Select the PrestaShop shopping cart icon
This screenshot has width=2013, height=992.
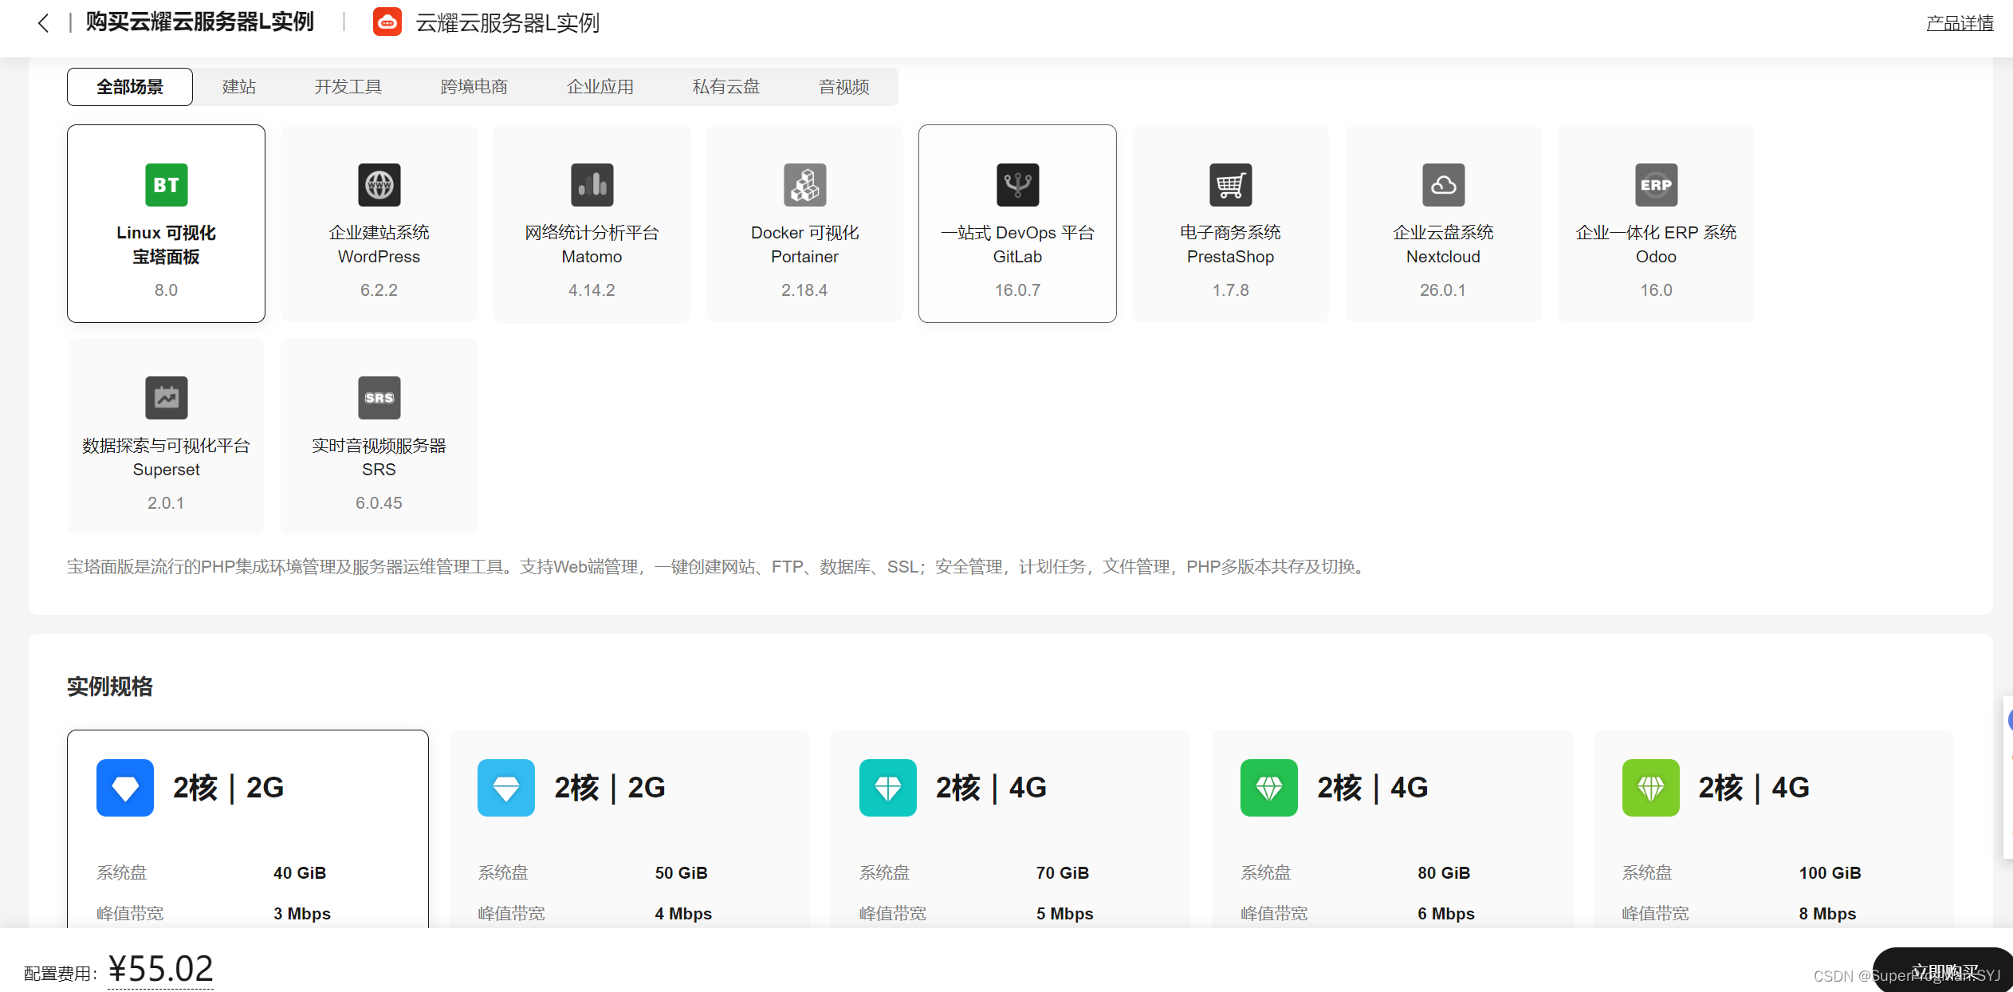click(x=1230, y=185)
